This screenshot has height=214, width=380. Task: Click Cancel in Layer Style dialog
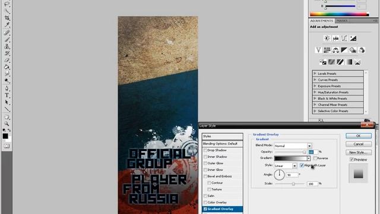click(x=359, y=144)
